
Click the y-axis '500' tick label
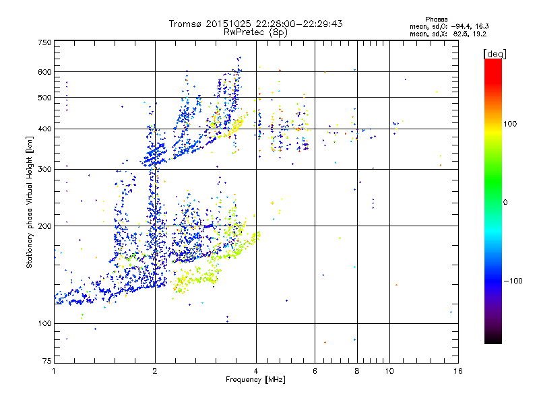click(x=44, y=98)
